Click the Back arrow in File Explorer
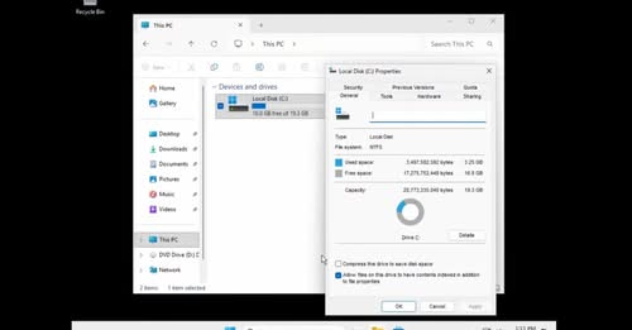Viewport: 632px width, 330px height. pyautogui.click(x=146, y=44)
